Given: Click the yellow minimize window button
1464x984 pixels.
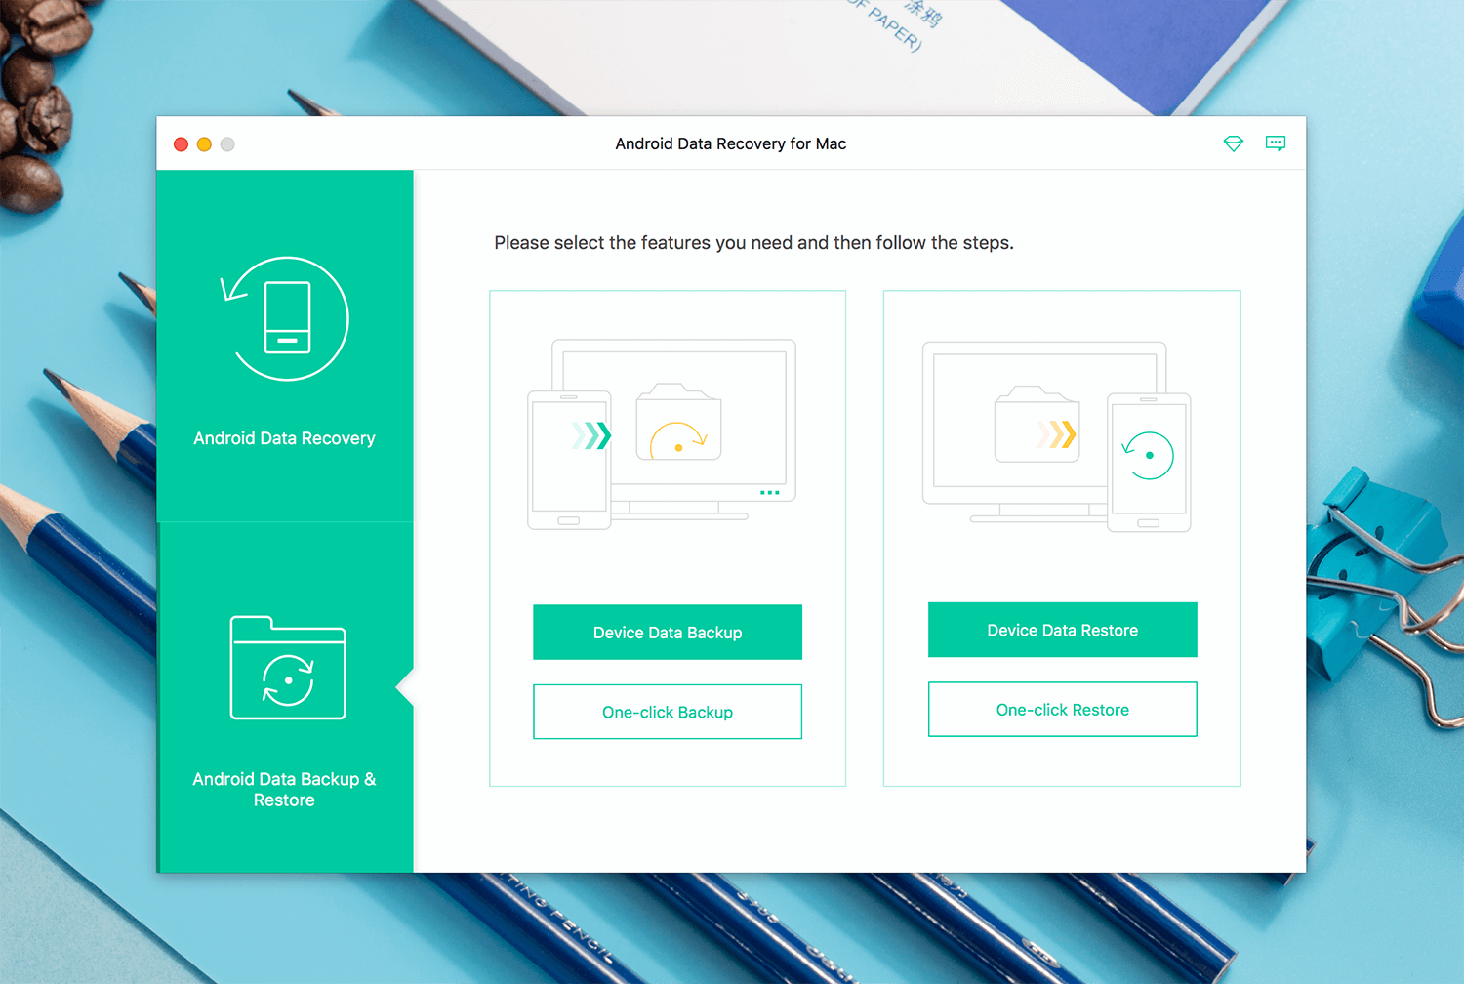Looking at the screenshot, I should click(x=204, y=144).
